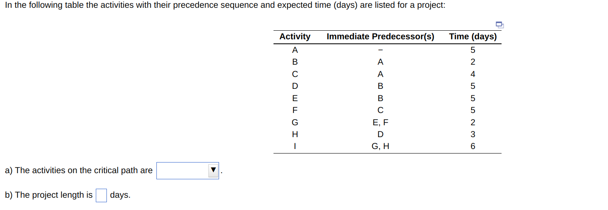608x210 pixels.
Task: Click the time value 4 for activity C
Action: tap(473, 75)
